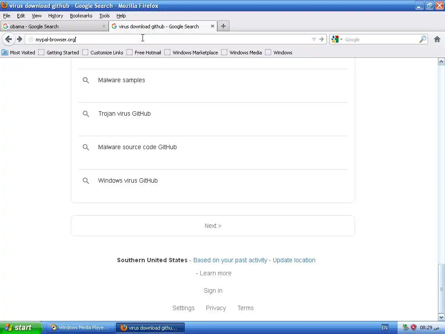This screenshot has width=445, height=334.
Task: Click the Go arrow in the address bar
Action: [321, 39]
